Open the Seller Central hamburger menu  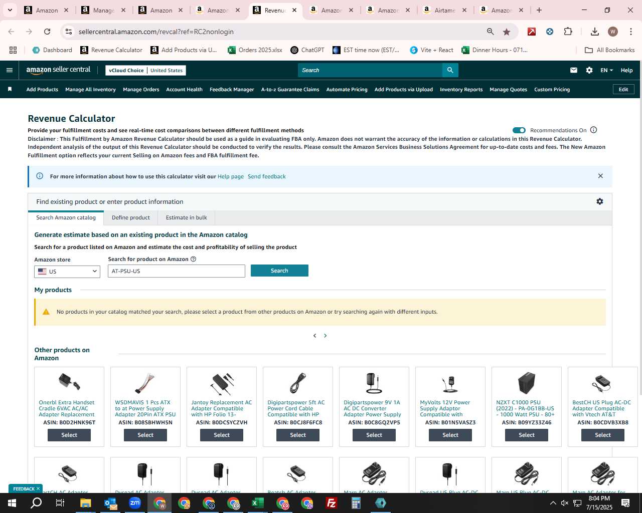9,70
